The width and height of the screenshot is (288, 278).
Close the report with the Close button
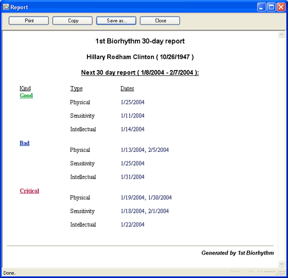[160, 21]
